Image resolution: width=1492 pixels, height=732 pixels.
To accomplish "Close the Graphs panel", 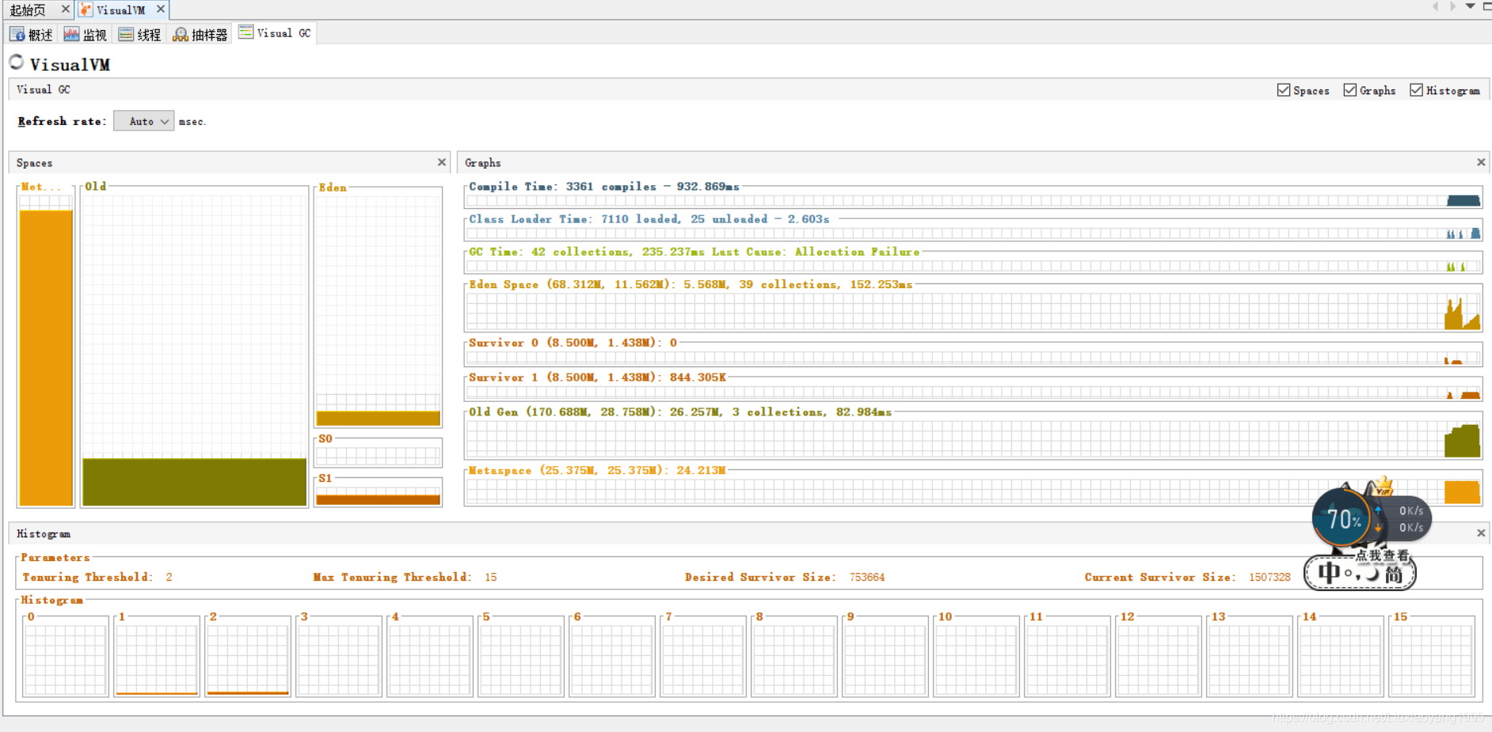I will tap(1481, 162).
